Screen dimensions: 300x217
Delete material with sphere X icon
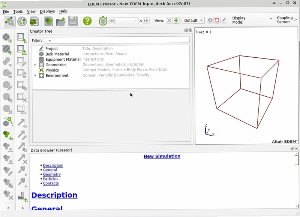tap(7, 109)
